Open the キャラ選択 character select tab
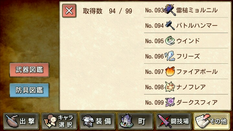The width and height of the screenshot is (233, 131). 59,121
